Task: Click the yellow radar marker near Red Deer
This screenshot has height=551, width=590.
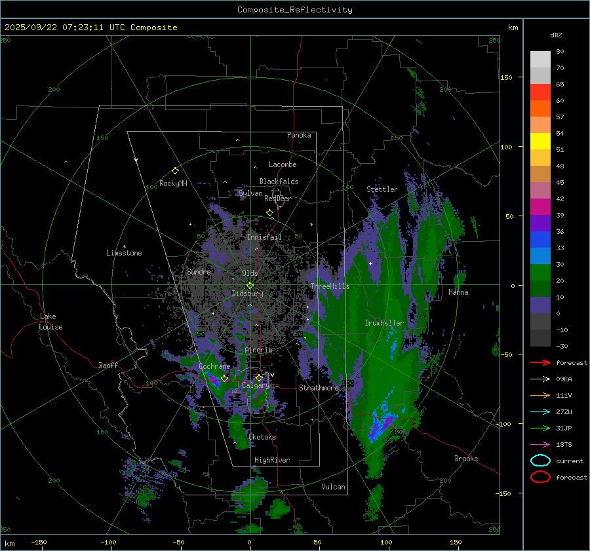Action: click(269, 213)
